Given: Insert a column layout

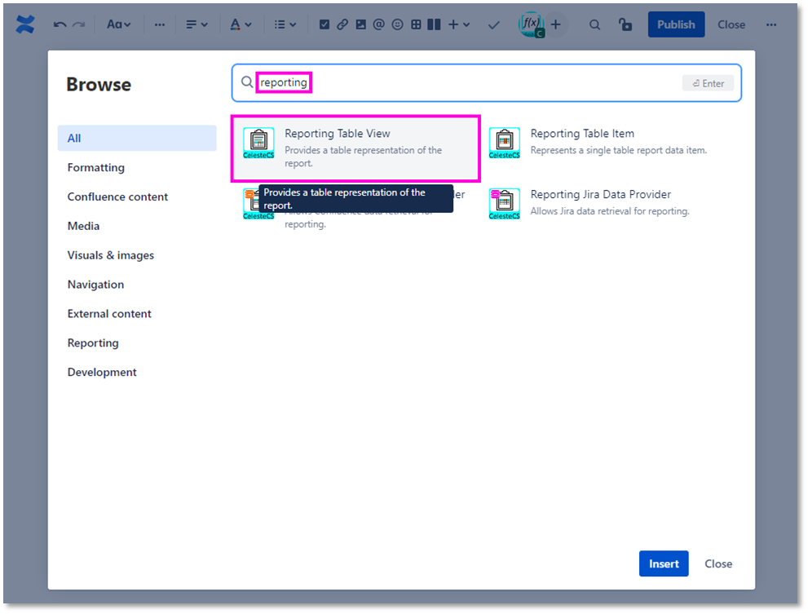Looking at the screenshot, I should (434, 24).
